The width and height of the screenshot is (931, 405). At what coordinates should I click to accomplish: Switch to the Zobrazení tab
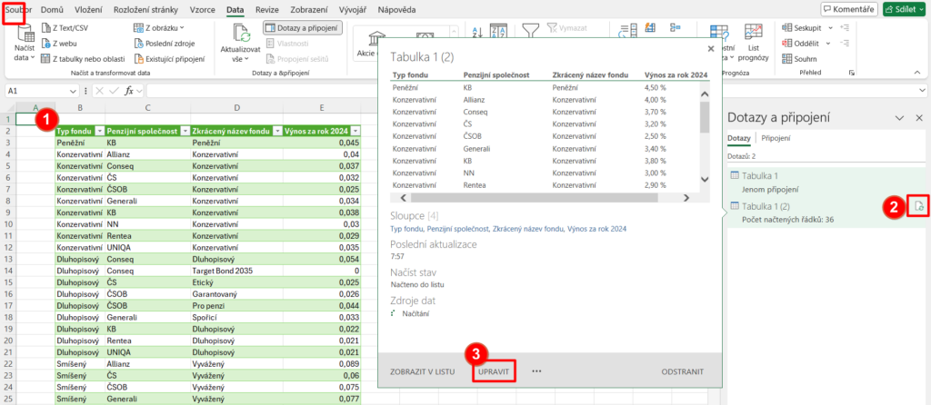tap(308, 10)
